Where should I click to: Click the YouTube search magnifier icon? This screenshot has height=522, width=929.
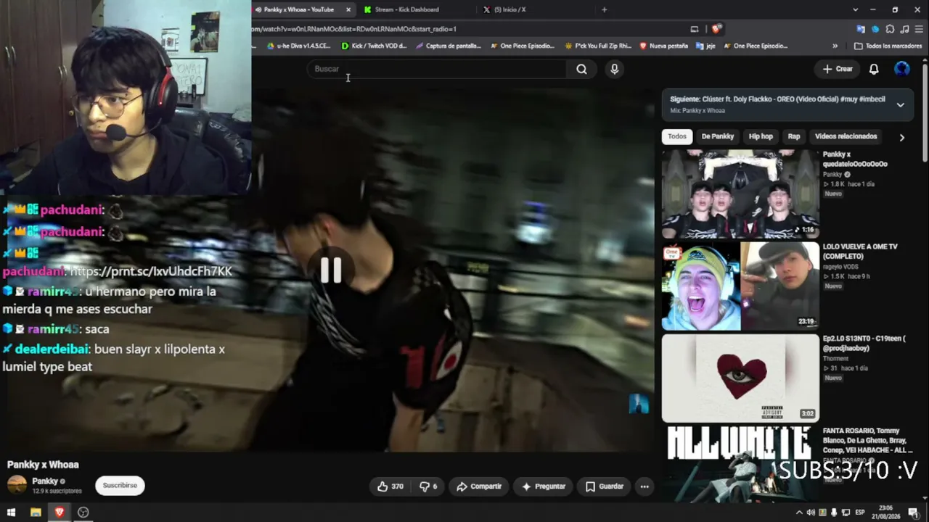pyautogui.click(x=581, y=69)
